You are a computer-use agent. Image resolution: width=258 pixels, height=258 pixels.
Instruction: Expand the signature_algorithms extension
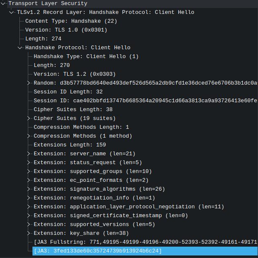click(x=28, y=189)
